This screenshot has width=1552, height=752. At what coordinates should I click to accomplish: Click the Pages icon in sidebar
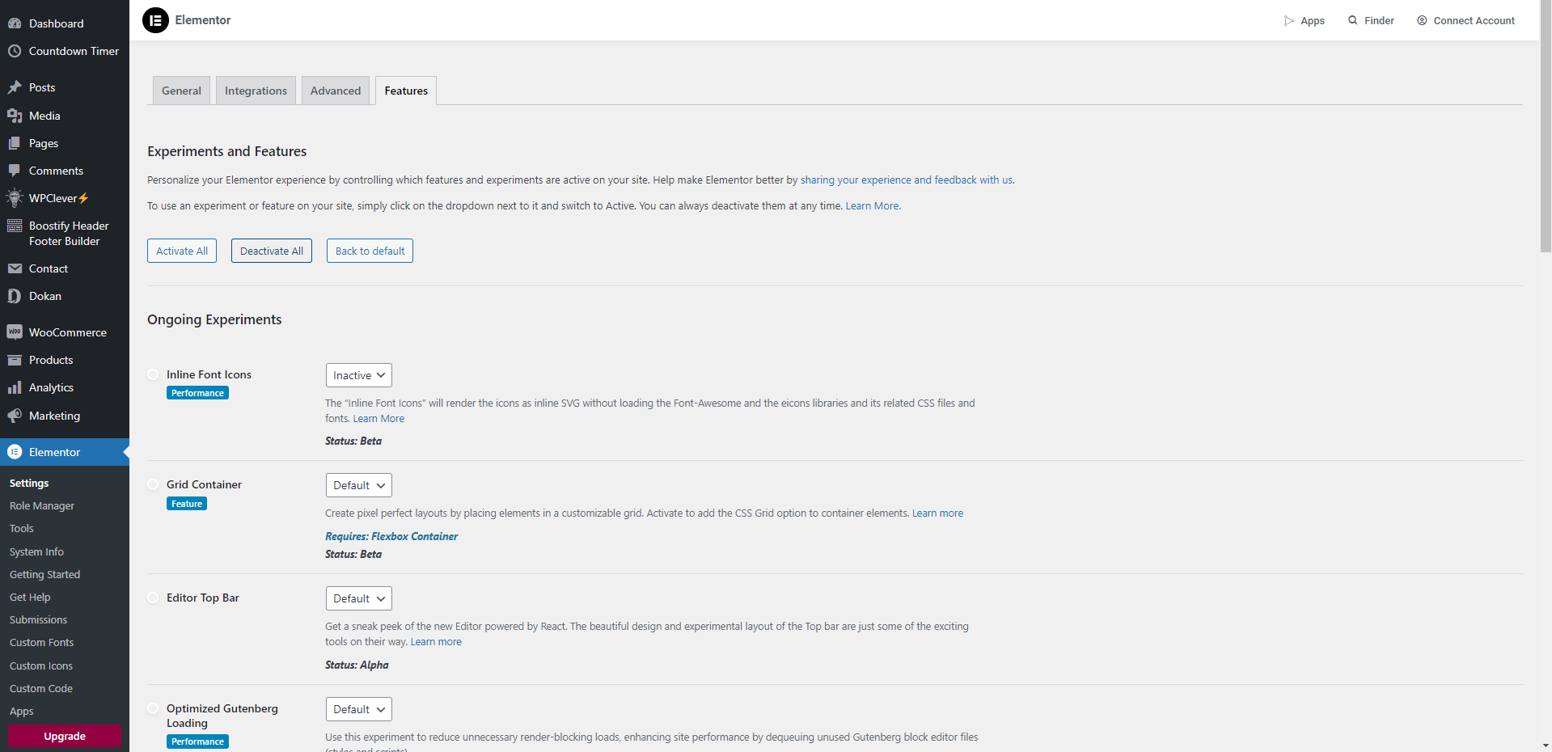(x=15, y=143)
